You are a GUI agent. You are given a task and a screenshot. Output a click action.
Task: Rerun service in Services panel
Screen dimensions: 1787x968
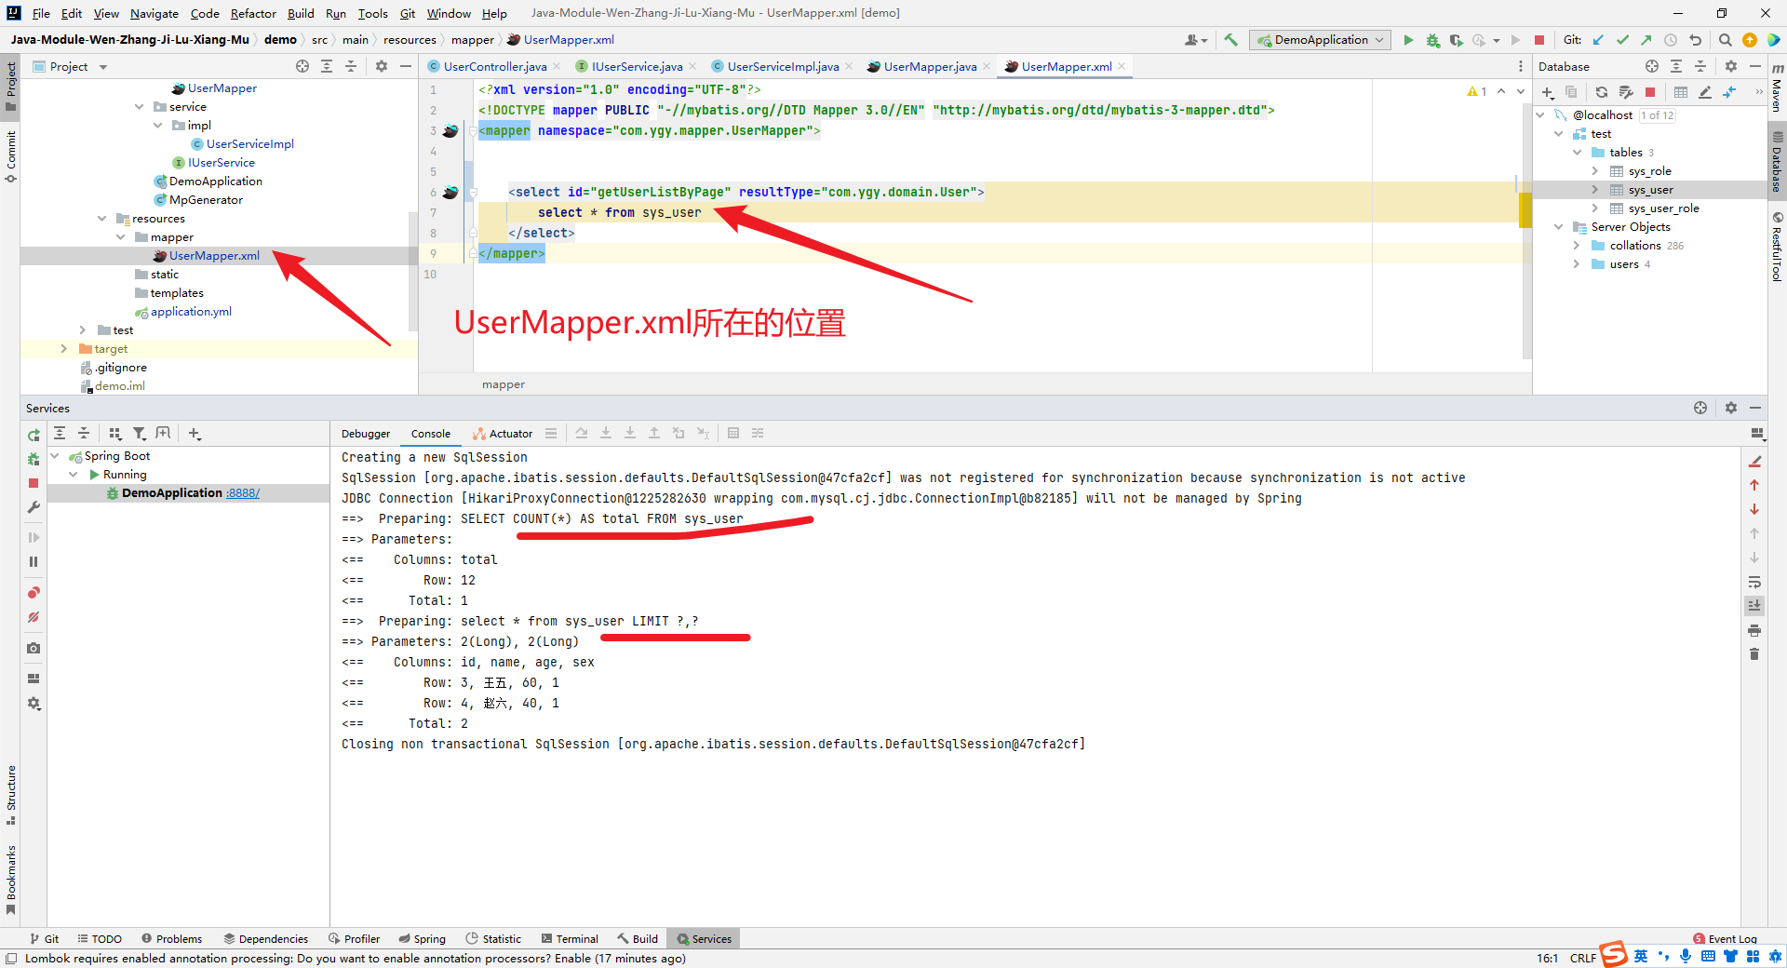tap(34, 435)
